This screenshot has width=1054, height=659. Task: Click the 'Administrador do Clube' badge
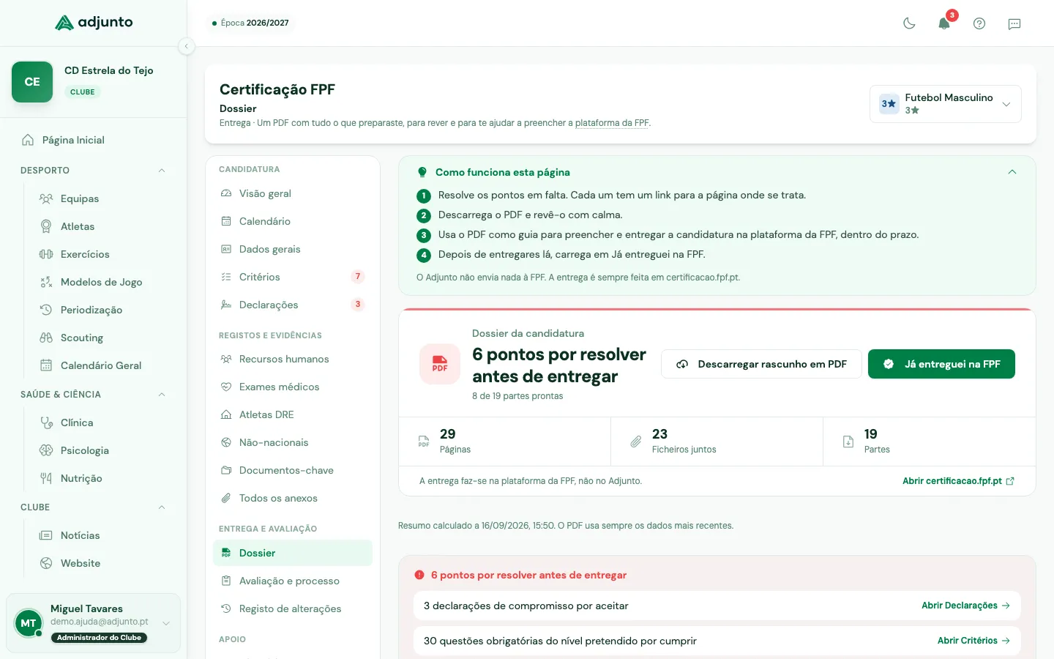(x=99, y=638)
